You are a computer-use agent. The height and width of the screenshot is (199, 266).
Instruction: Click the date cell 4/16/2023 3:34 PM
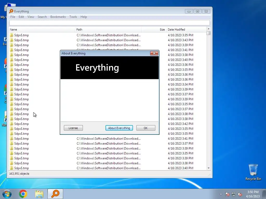click(x=181, y=84)
